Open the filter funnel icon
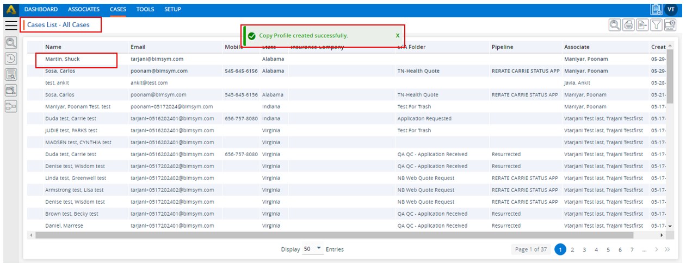The width and height of the screenshot is (686, 263). pos(657,25)
